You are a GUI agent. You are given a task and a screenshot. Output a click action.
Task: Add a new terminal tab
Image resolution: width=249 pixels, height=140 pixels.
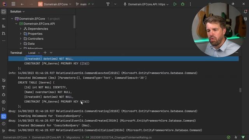tap(45, 53)
